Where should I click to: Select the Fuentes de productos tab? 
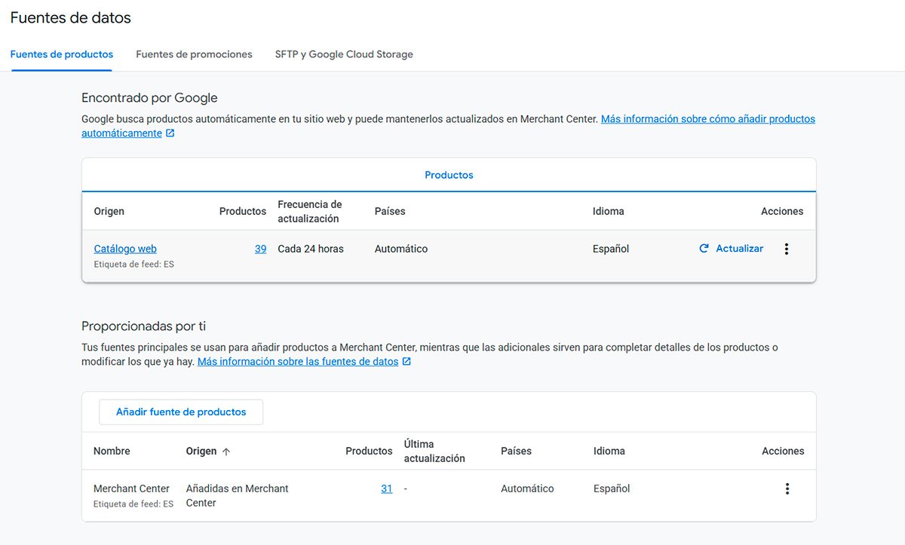(62, 54)
